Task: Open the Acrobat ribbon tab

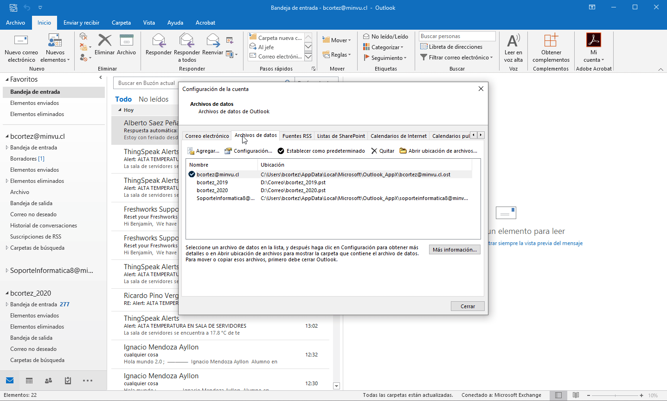Action: tap(205, 23)
